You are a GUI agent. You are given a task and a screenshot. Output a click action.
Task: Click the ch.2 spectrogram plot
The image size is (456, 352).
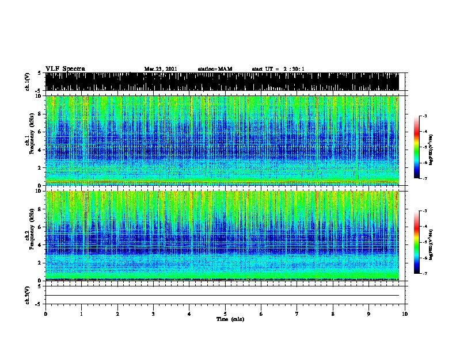coord(222,236)
